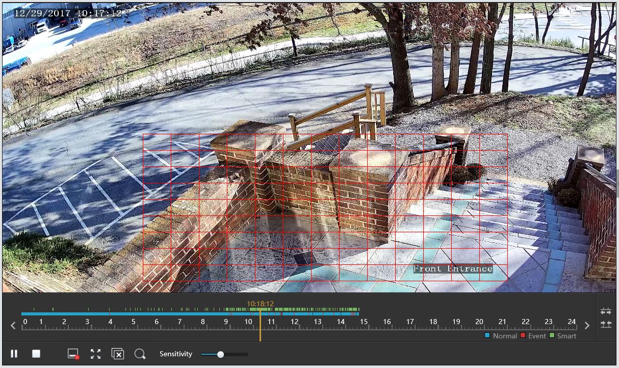Click the motion detection region icon
The height and width of the screenshot is (368, 619).
coord(73,354)
